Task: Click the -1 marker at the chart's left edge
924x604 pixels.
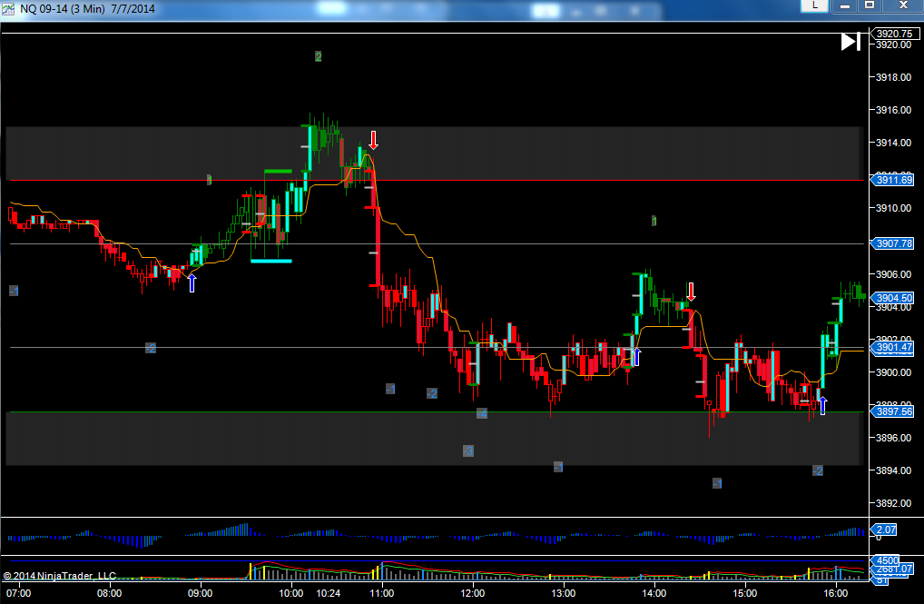Action: click(x=14, y=291)
